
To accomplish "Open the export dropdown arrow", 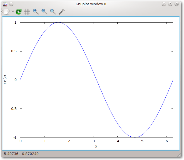I will pos(13,11).
